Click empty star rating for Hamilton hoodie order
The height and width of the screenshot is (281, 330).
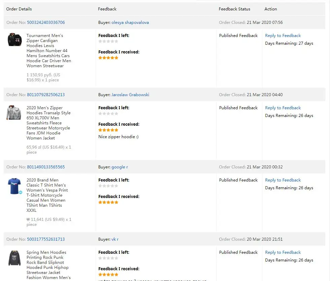click(108, 41)
